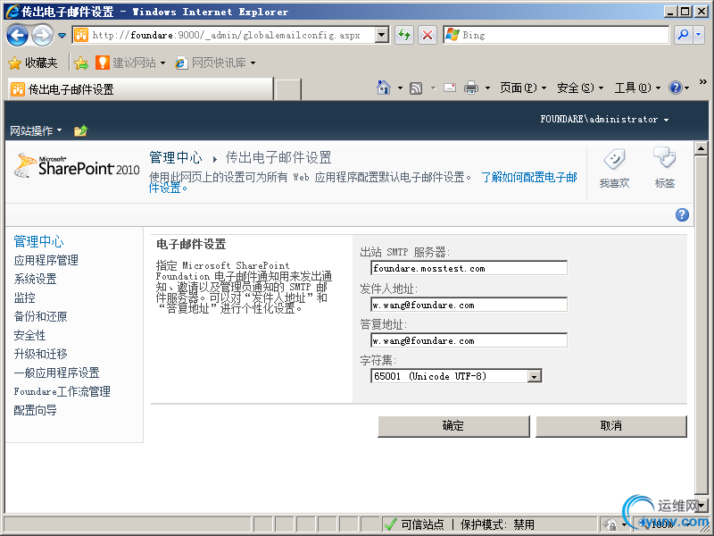Start search with the magnifier icon
Viewport: 714px width, 536px height.
point(683,35)
